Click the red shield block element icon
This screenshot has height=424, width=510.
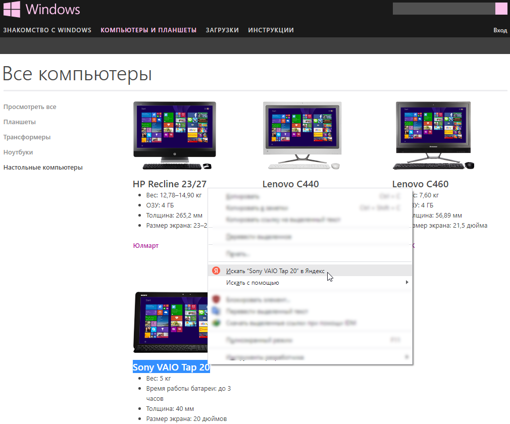pyautogui.click(x=216, y=300)
